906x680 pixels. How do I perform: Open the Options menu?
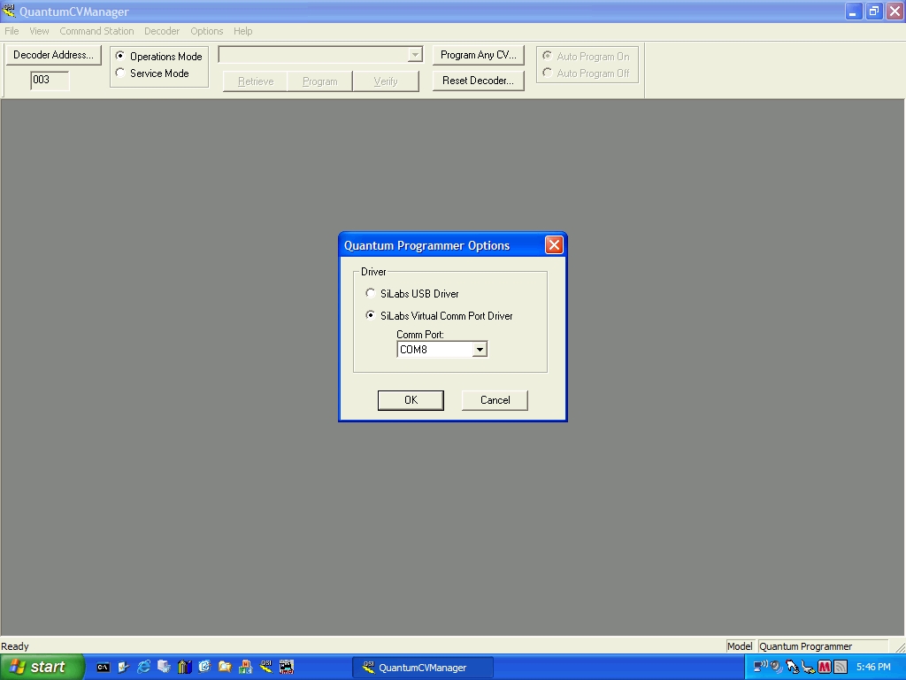point(207,31)
